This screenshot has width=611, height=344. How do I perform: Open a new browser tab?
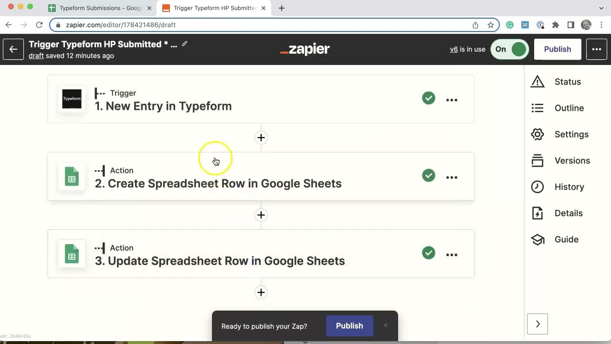tap(282, 8)
